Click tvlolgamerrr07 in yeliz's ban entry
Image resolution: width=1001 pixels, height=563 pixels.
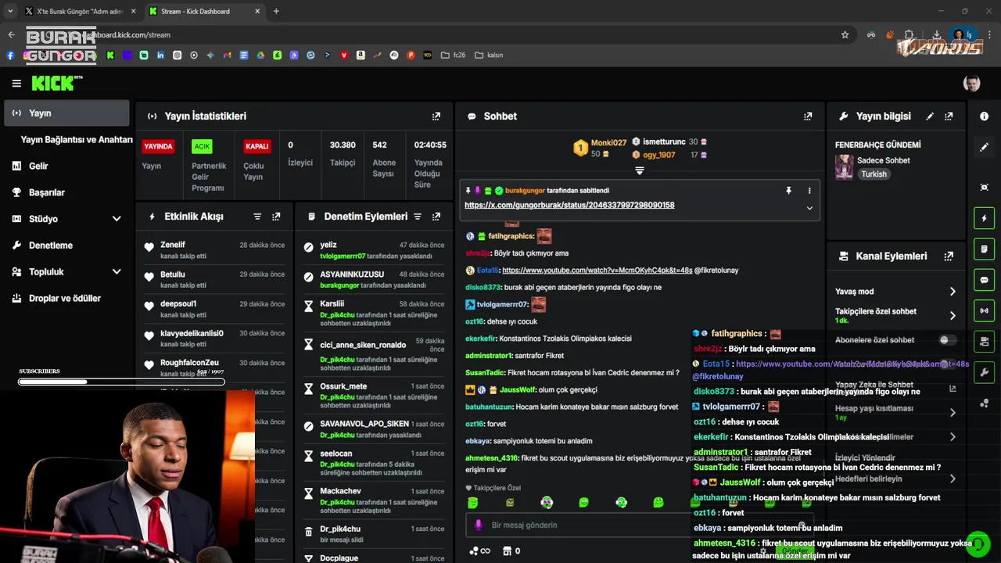pos(343,256)
